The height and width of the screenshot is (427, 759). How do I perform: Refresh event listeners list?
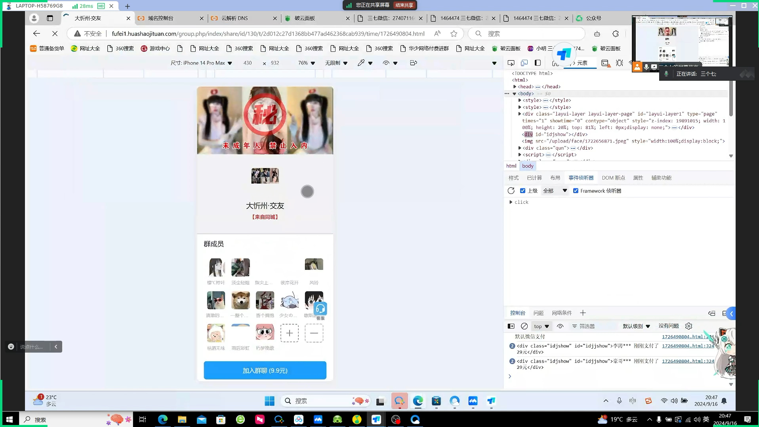click(511, 191)
